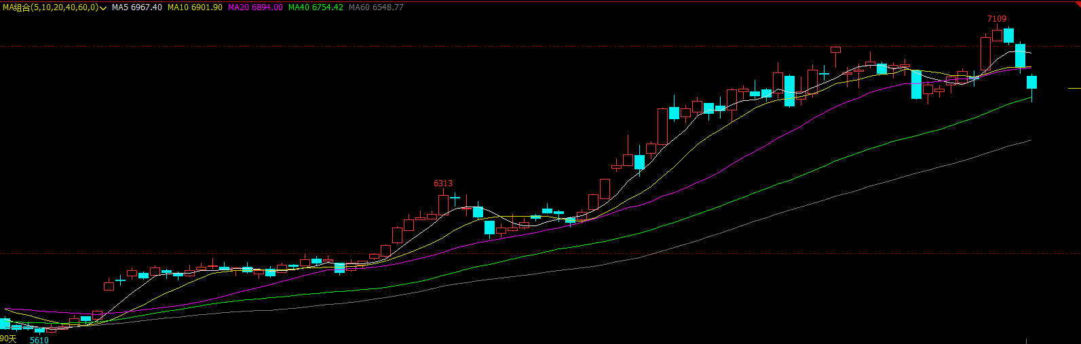Select the red candlestick under the 7109 label

(997, 35)
